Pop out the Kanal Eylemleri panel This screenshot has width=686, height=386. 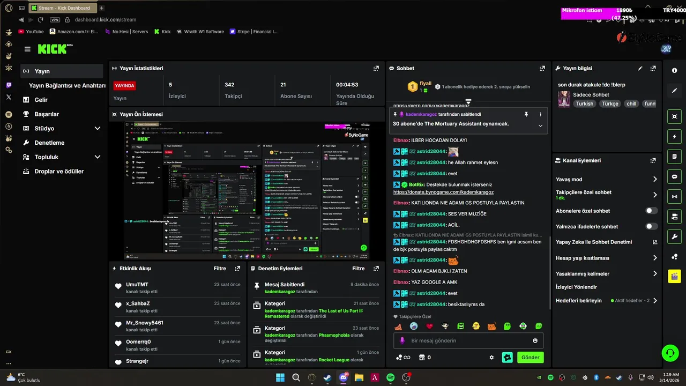[653, 160]
